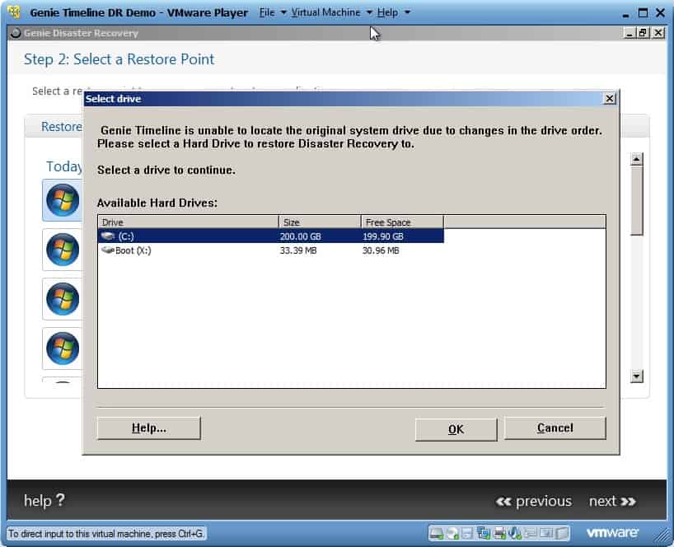Go back with the previous button
The width and height of the screenshot is (674, 547).
[x=534, y=501]
